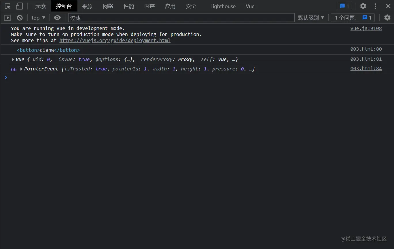
Task: Open the 安全 tab
Action: (x=191, y=6)
